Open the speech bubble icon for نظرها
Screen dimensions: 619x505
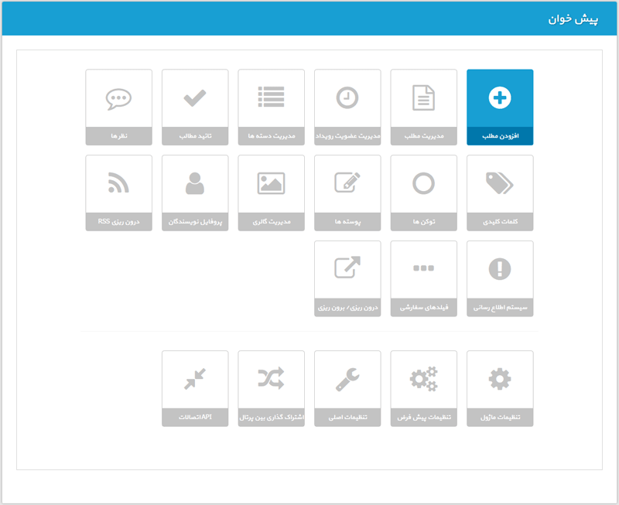click(118, 99)
